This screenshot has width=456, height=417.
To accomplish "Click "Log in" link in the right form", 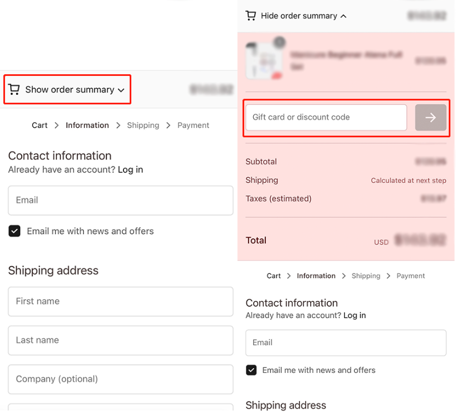I will 354,315.
